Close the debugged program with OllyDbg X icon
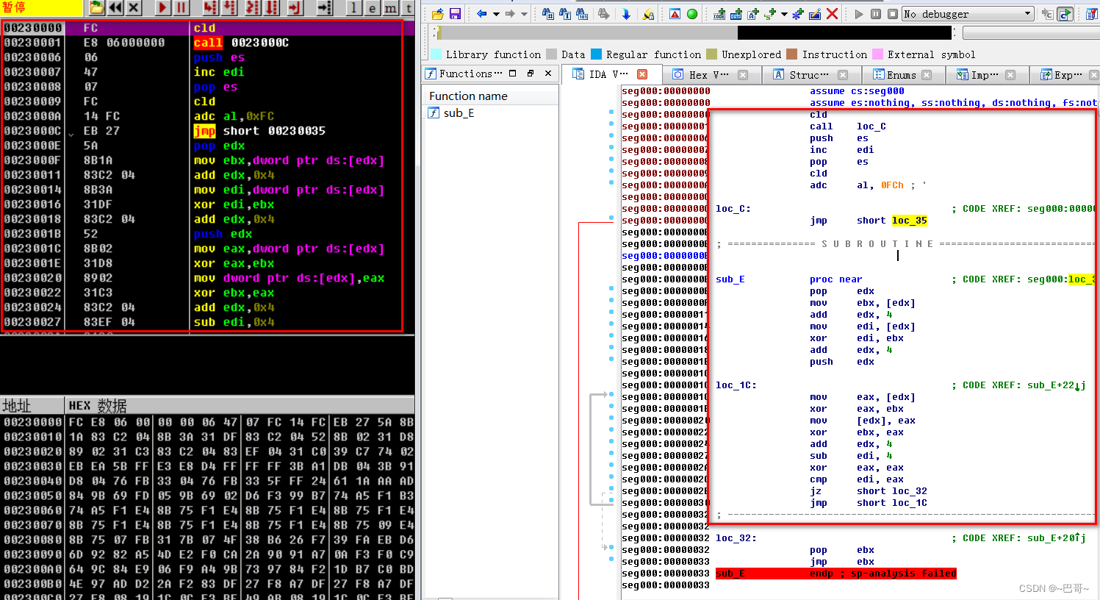Image resolution: width=1100 pixels, height=600 pixels. tap(133, 8)
